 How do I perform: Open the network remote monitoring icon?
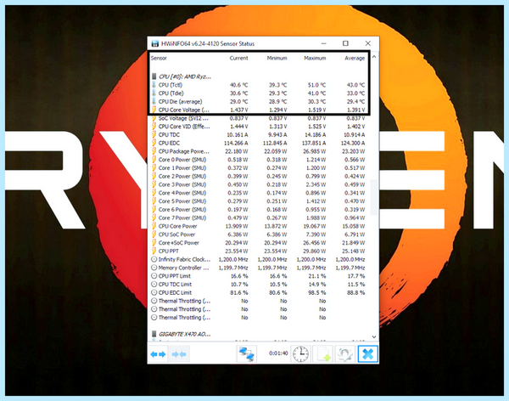(x=246, y=353)
